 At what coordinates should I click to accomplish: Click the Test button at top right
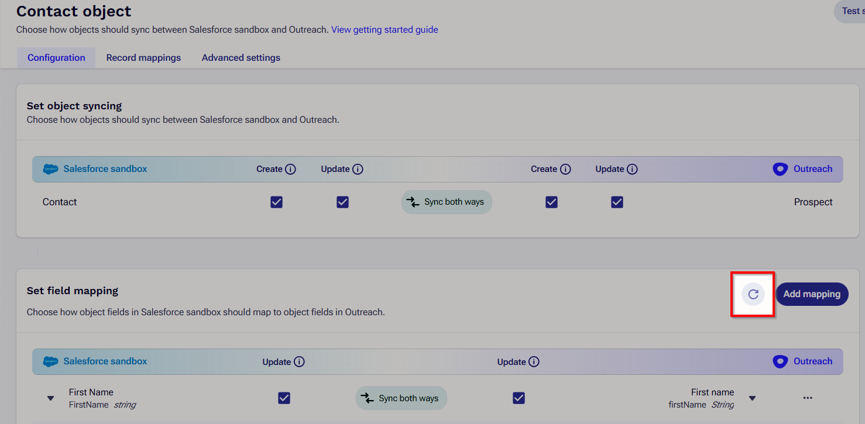coord(850,11)
